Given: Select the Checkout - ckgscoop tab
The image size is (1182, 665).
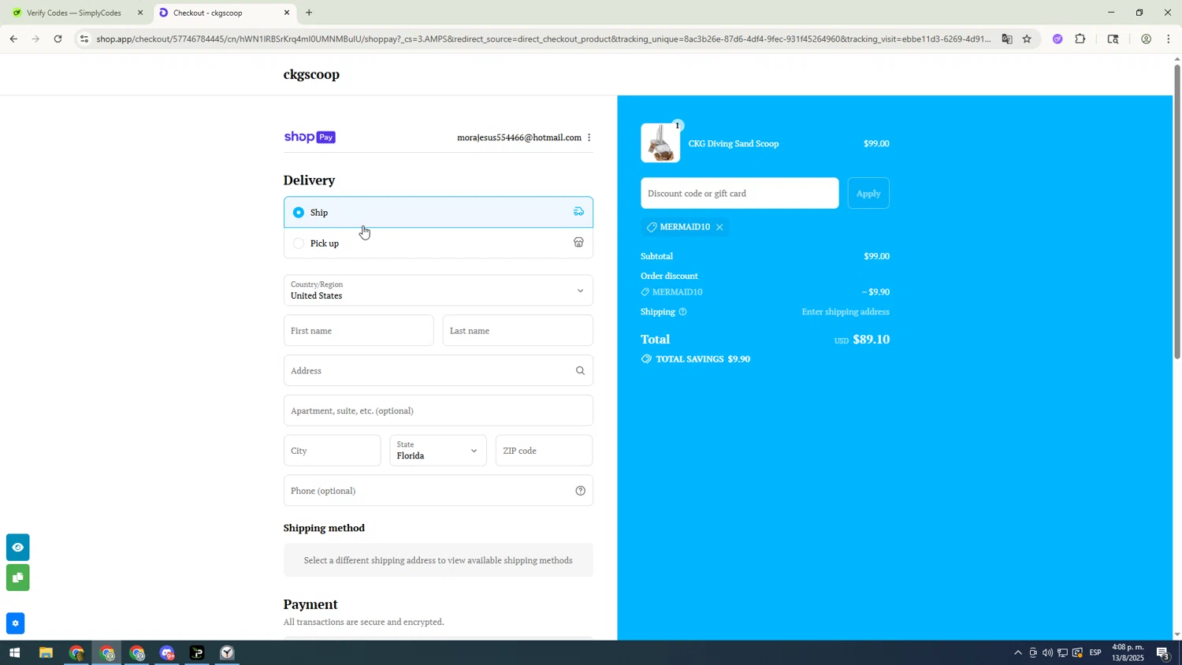Looking at the screenshot, I should 213,13.
